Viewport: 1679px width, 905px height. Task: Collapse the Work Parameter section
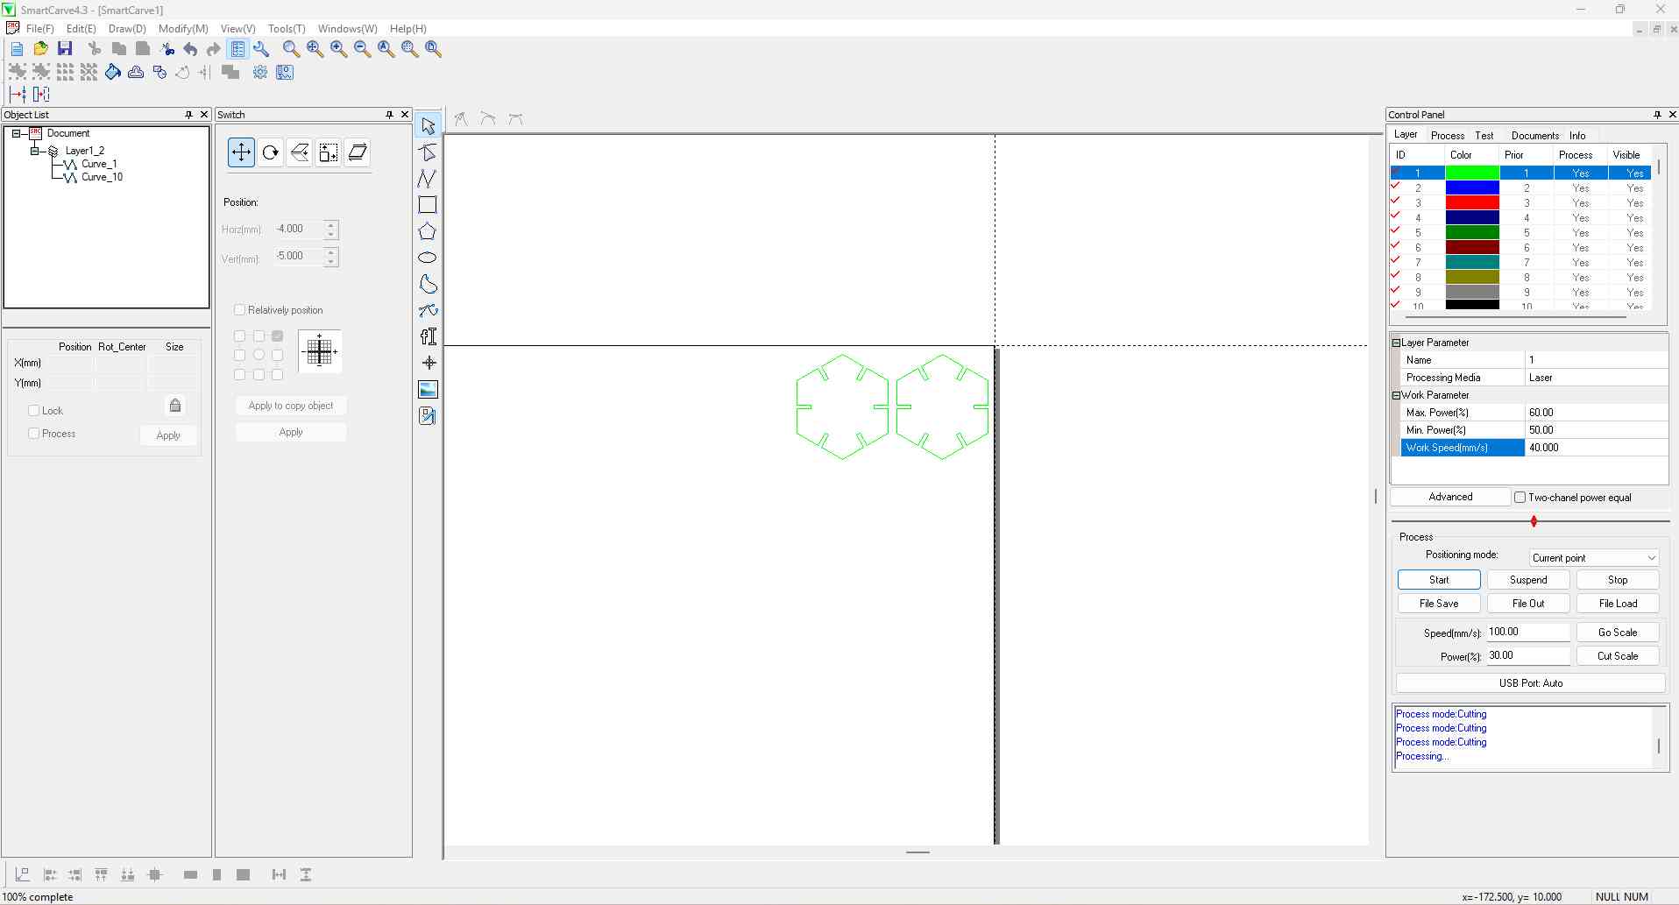point(1396,395)
